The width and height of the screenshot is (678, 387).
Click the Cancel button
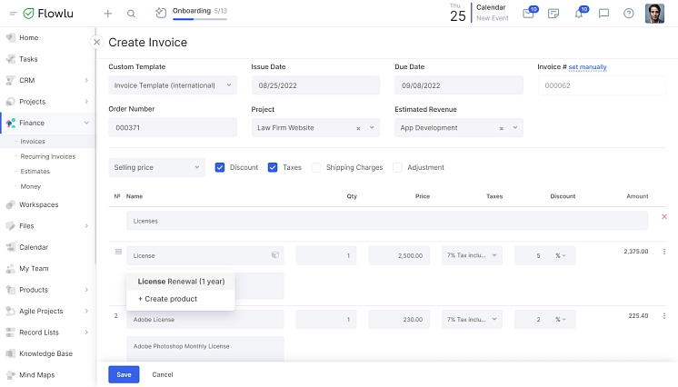click(x=163, y=374)
